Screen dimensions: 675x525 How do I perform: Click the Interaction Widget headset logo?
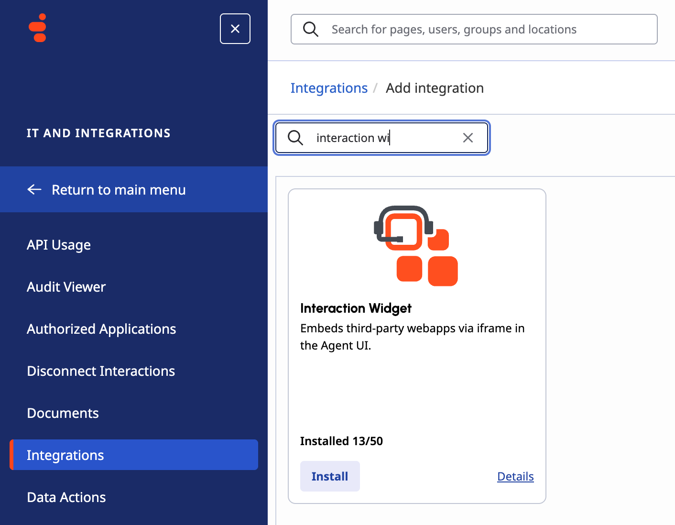click(x=415, y=246)
